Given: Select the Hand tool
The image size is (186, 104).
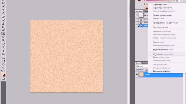Looking at the screenshot, I should [x=3, y=65].
